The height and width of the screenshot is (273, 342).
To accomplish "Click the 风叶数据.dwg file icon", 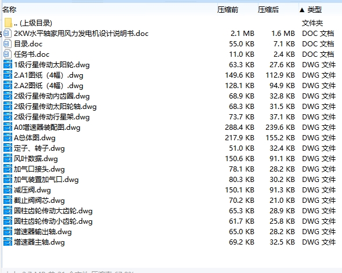I will pos(8,159).
